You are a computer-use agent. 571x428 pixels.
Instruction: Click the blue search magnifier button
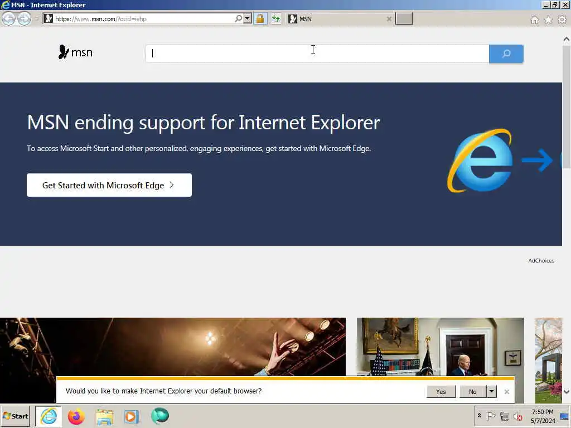pos(506,53)
